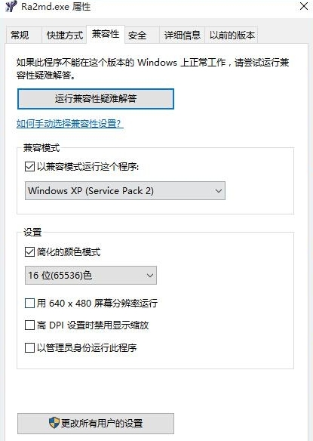This screenshot has height=441, width=313.
Task: Uncheck the 简化的颜色模式 checkbox
Action: click(x=29, y=251)
